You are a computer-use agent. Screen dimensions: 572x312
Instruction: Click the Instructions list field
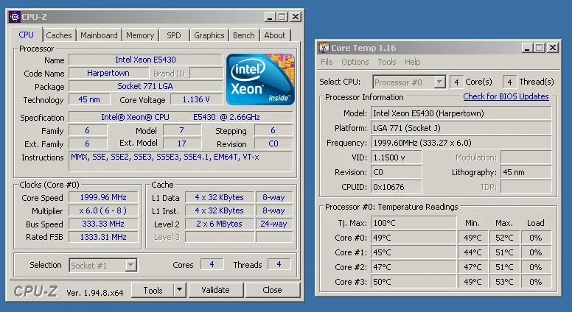point(181,161)
